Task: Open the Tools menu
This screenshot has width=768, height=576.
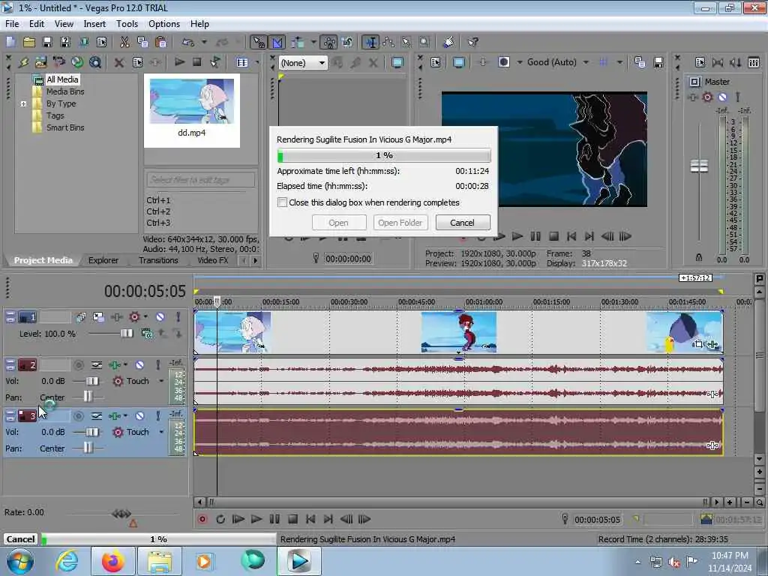Action: [x=127, y=23]
